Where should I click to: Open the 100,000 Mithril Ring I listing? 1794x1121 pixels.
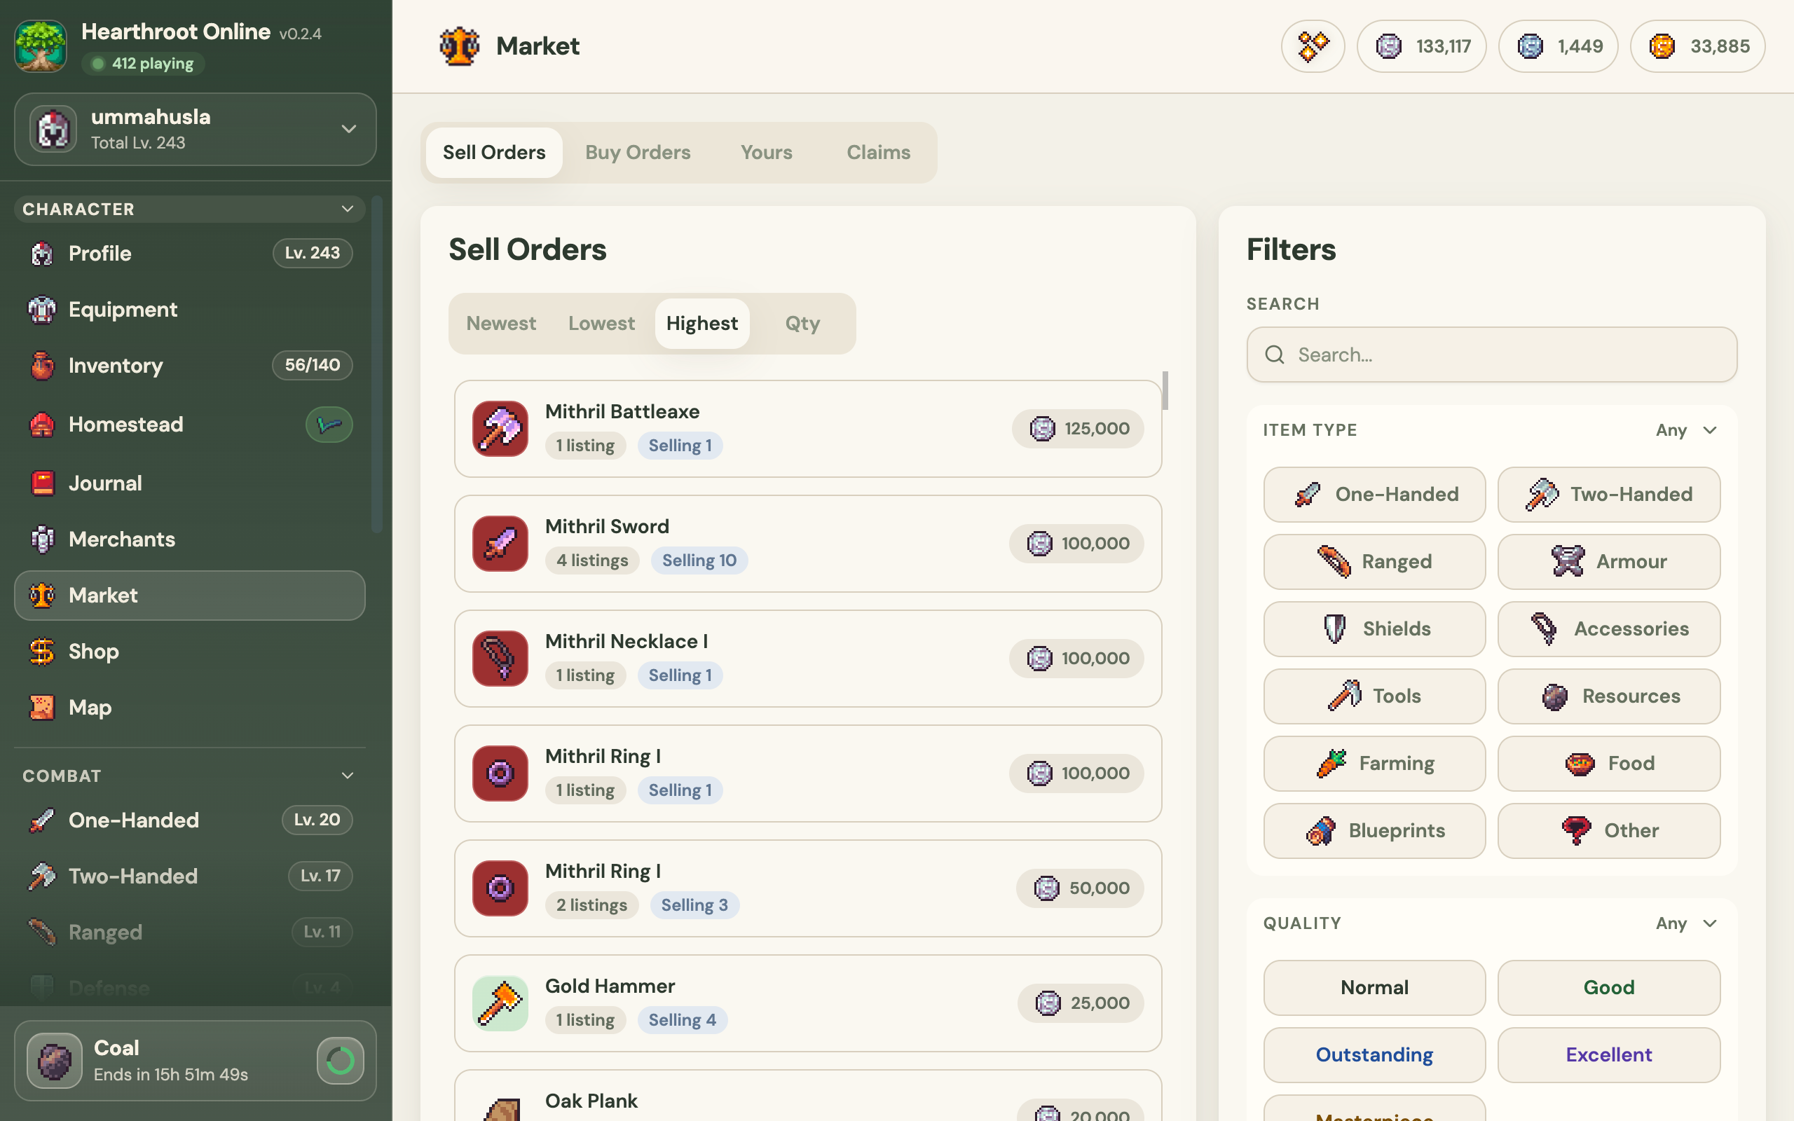(808, 773)
